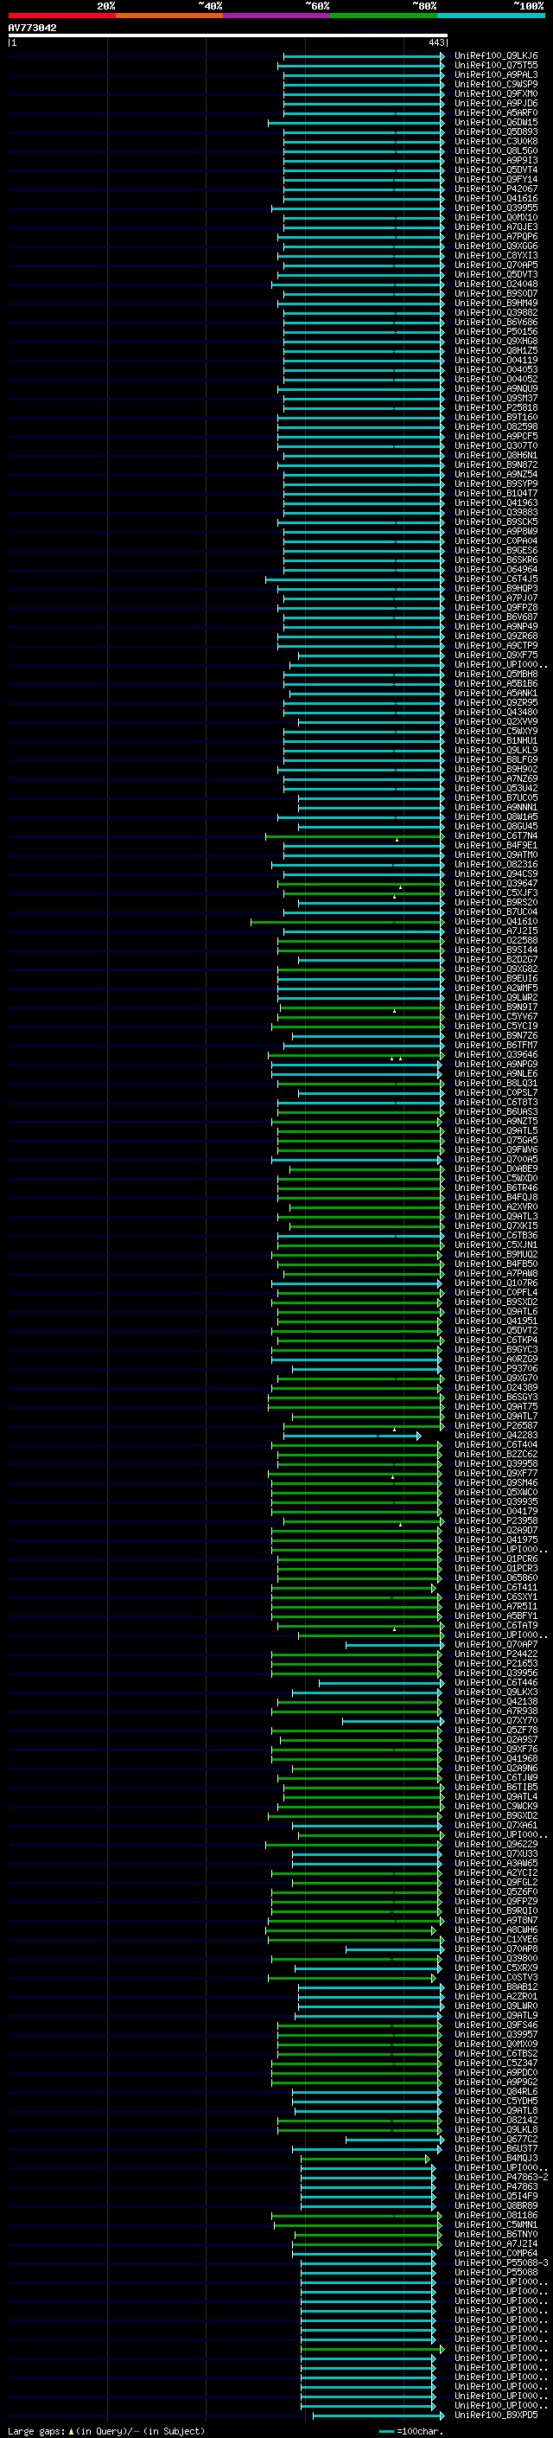Select label UniRef100_Q9XGG6
This screenshot has height=2438, width=553.
pos(496,246)
